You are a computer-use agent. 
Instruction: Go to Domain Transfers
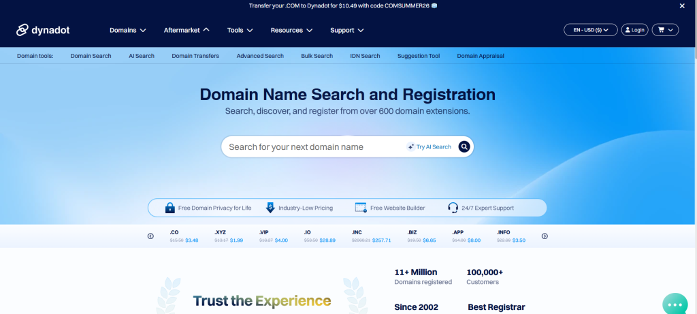coord(195,56)
